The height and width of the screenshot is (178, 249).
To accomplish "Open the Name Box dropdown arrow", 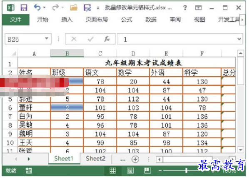I will 47,39.
